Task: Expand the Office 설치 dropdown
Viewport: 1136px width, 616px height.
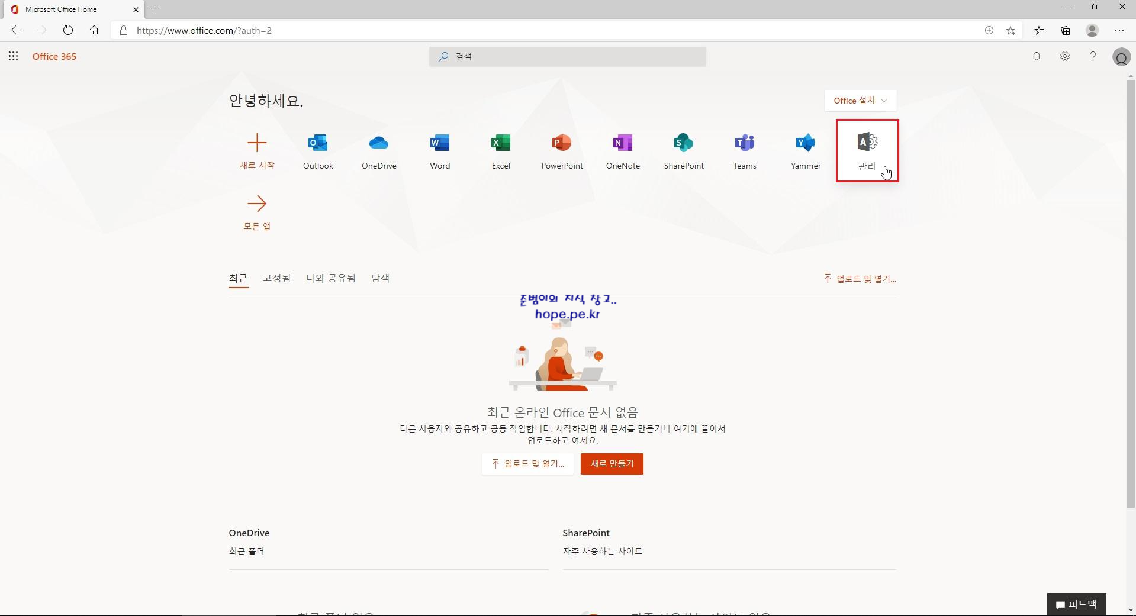Action: coord(860,101)
